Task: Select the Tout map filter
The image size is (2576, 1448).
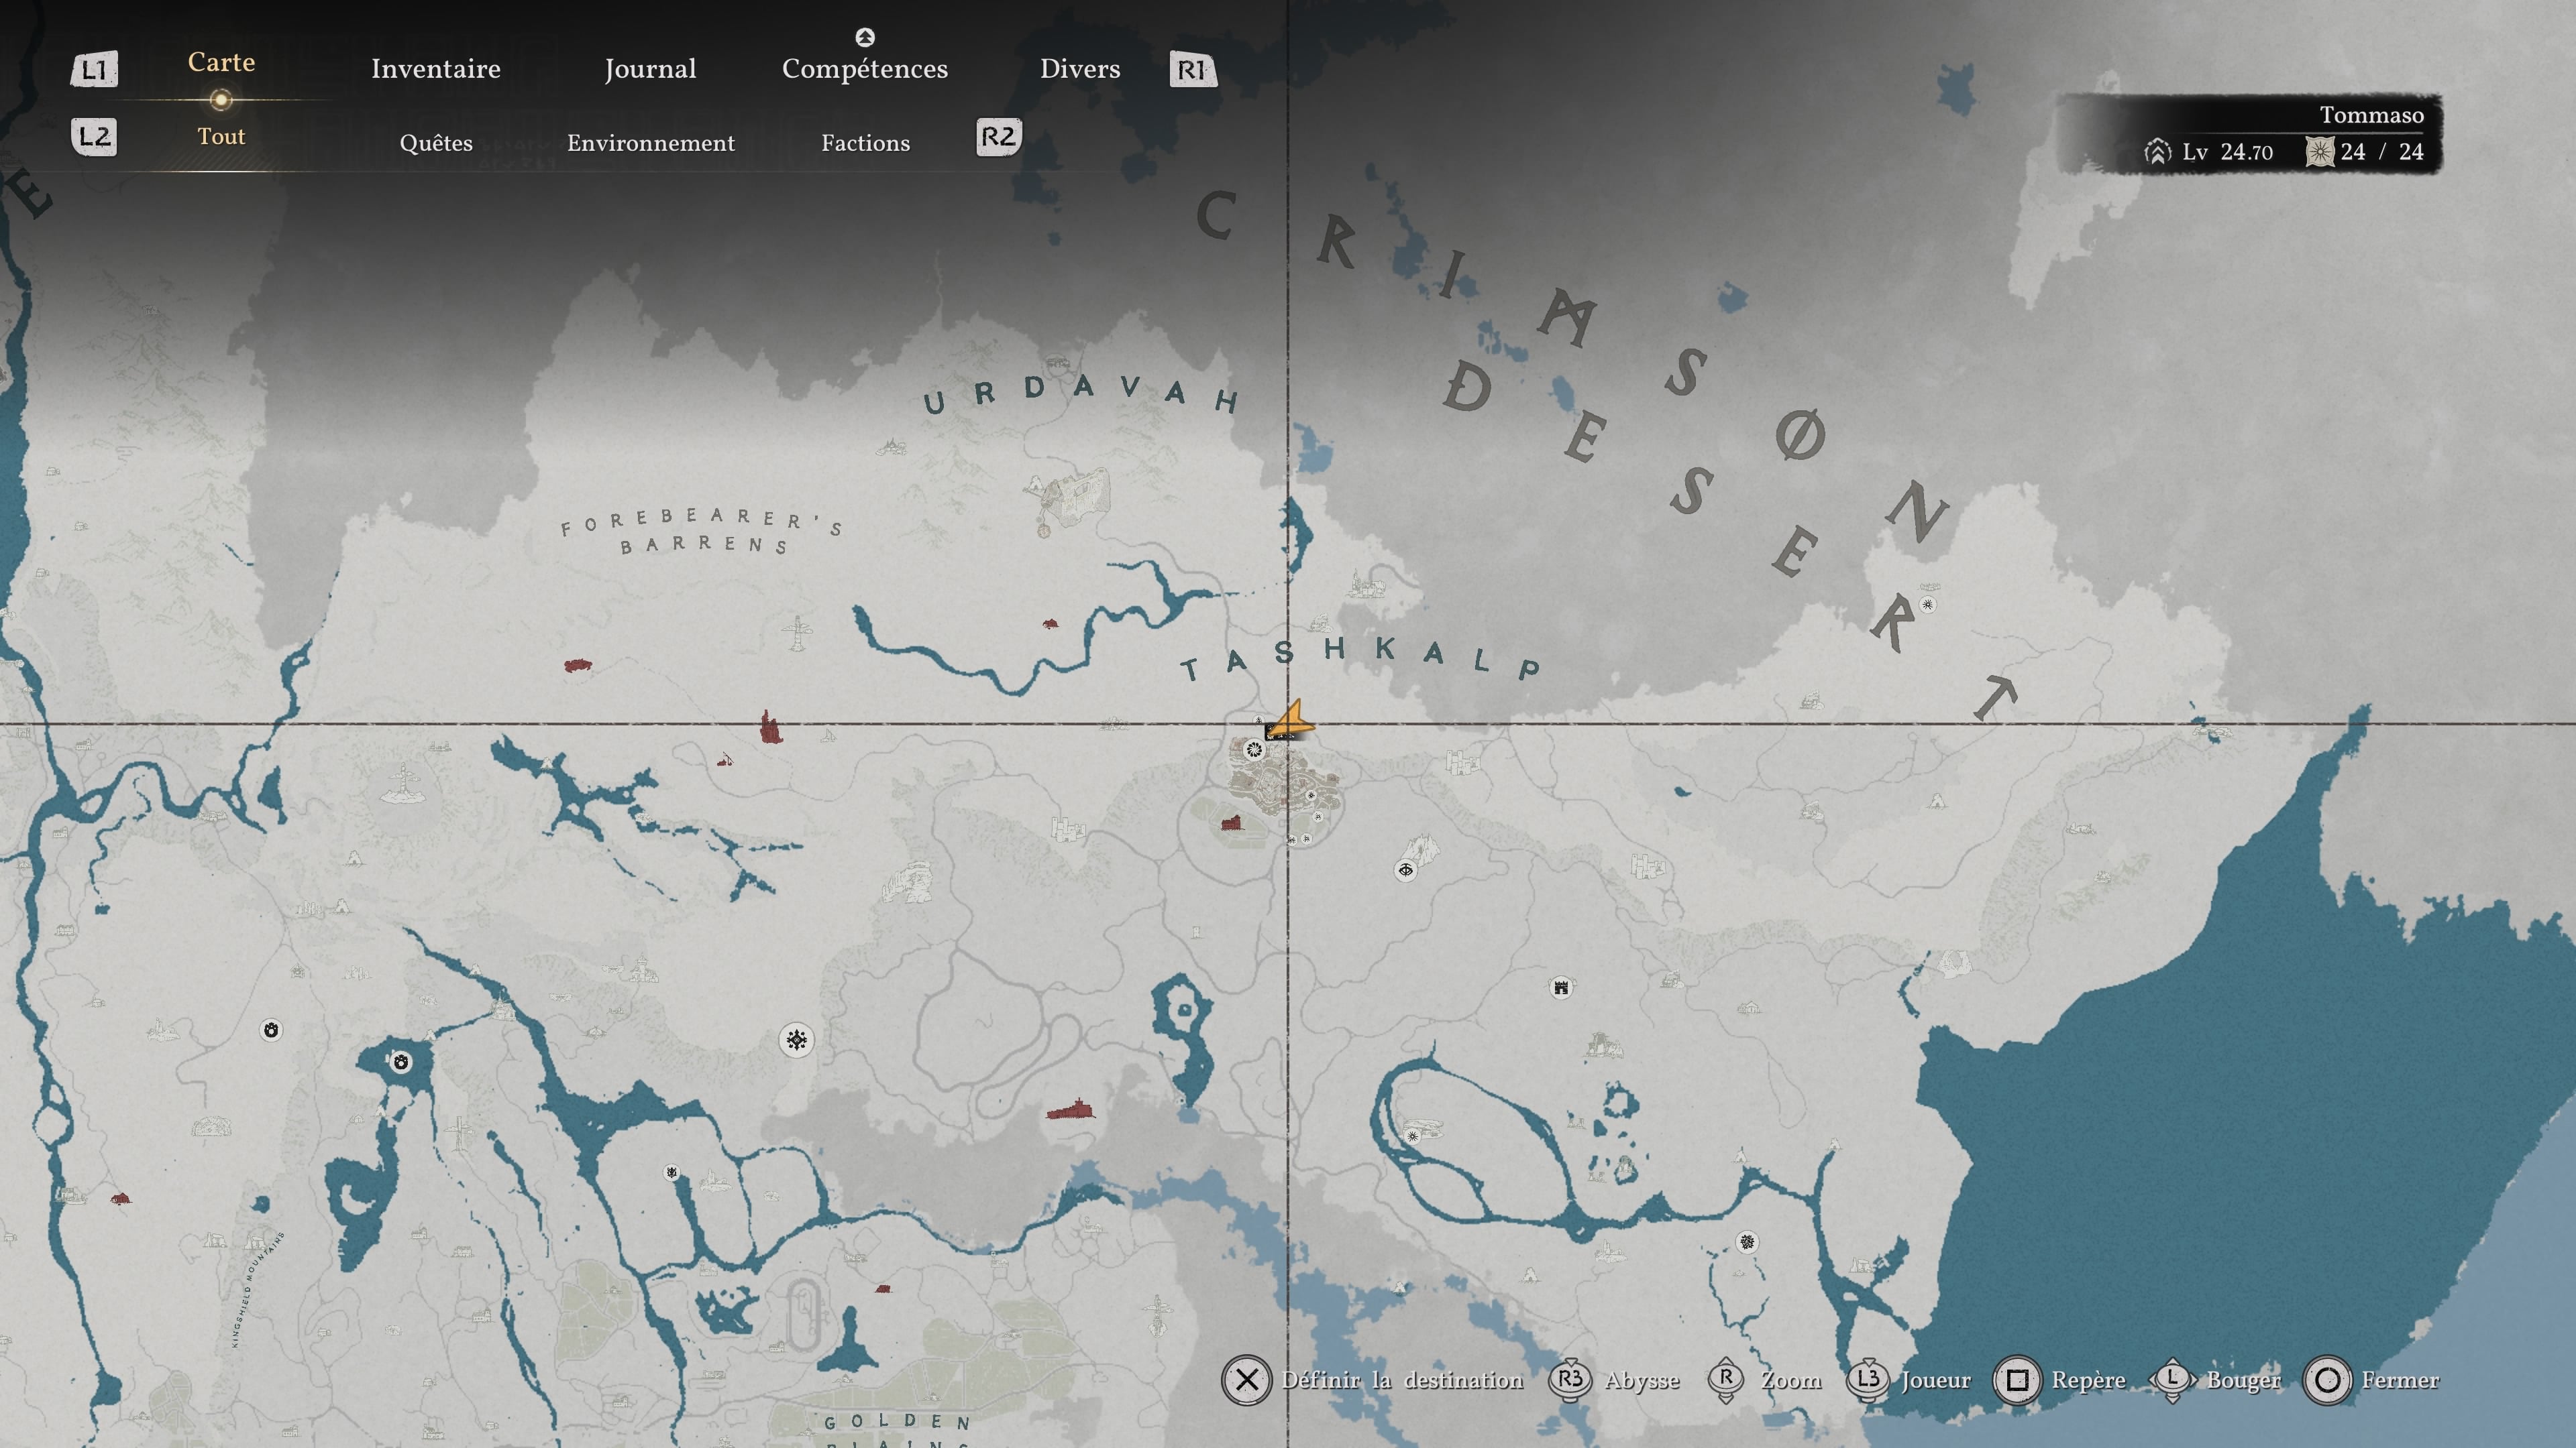Action: pos(221,137)
